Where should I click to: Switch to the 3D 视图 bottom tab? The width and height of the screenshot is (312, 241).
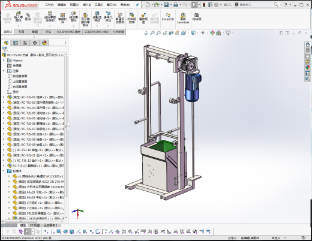(x=35, y=225)
